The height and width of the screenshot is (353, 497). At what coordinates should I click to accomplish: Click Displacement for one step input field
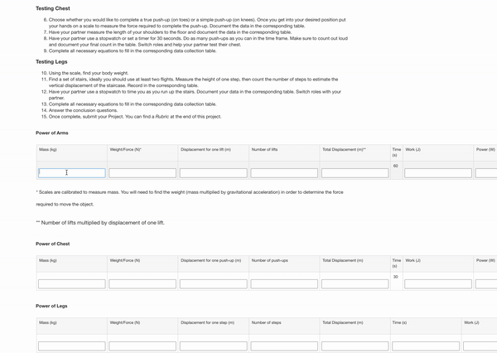(214, 346)
